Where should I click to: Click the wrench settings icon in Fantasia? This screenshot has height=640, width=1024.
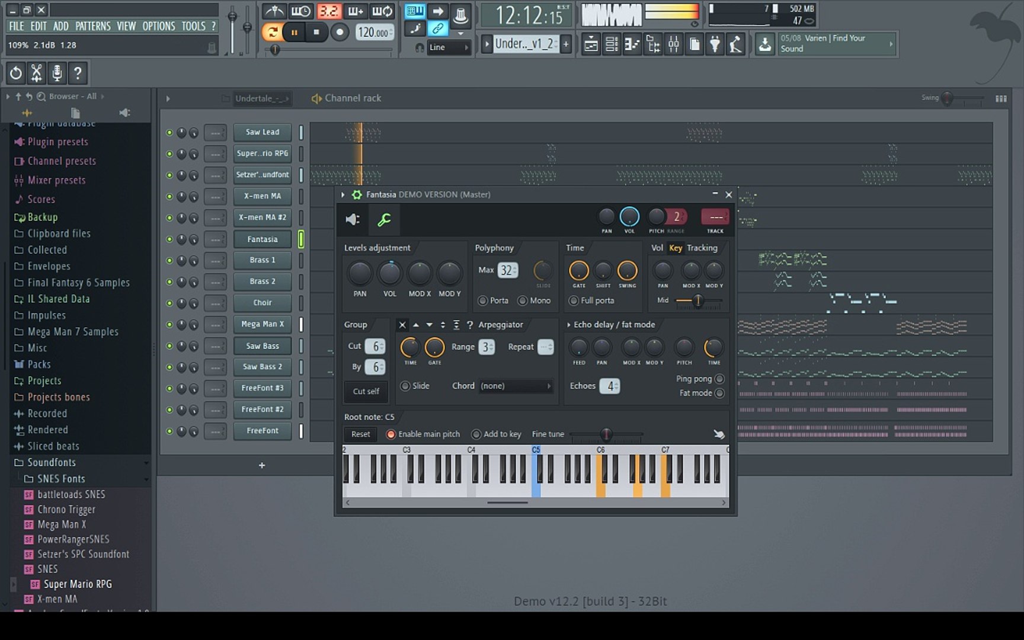[x=384, y=220]
